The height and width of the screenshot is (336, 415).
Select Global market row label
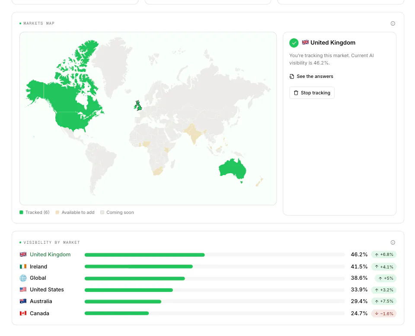pos(38,278)
